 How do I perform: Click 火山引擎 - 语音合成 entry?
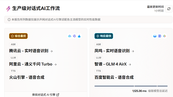[27, 77]
